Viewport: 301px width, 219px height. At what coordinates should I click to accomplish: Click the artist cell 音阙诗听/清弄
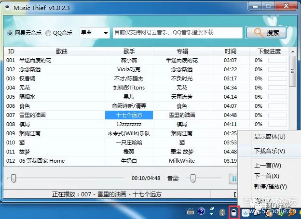129,106
